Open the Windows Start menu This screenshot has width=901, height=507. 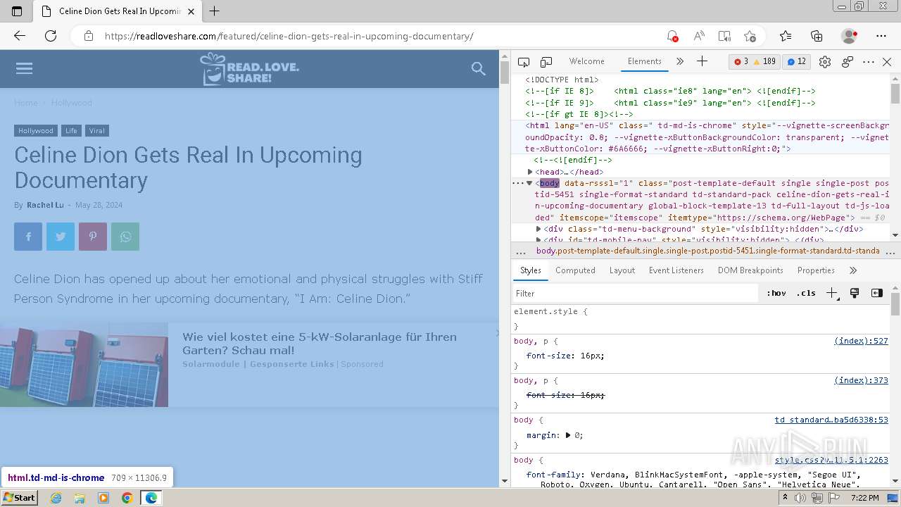point(19,498)
